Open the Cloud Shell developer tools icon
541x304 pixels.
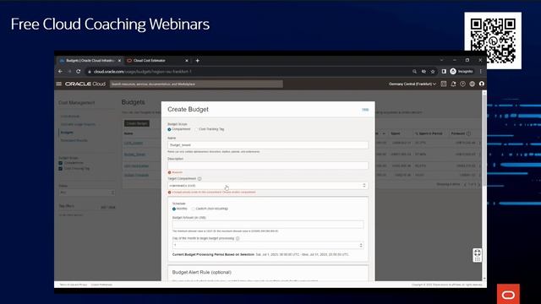444,84
